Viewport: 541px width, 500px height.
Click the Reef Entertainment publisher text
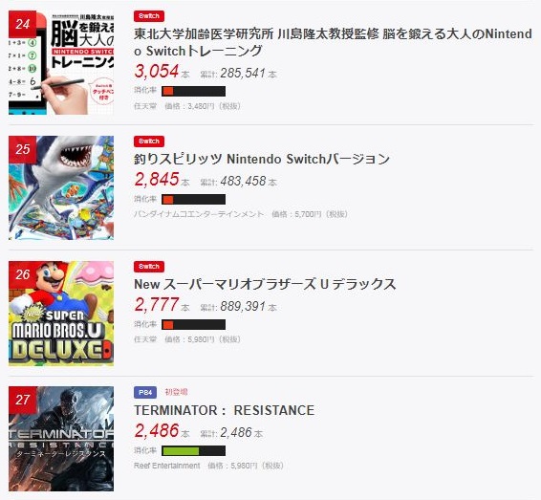click(167, 466)
